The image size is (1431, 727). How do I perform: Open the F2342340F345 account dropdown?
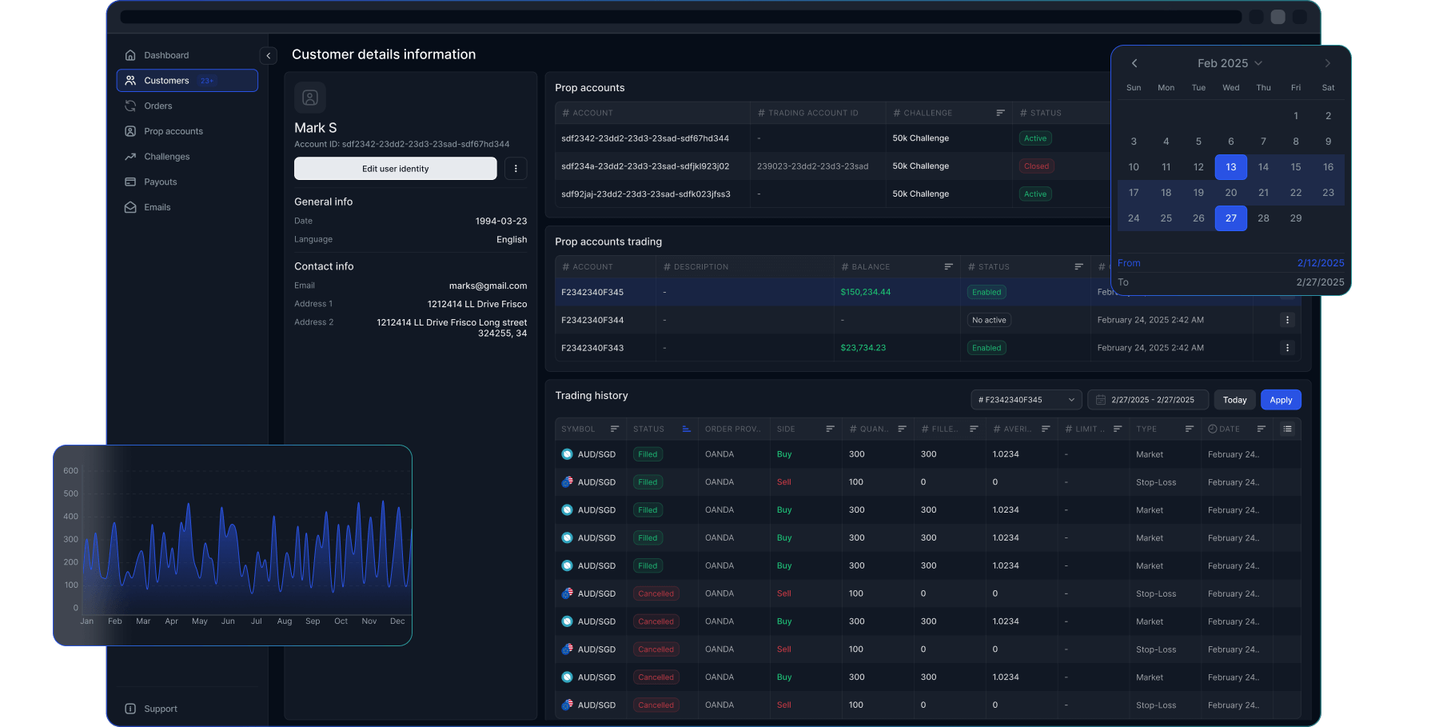point(1026,399)
